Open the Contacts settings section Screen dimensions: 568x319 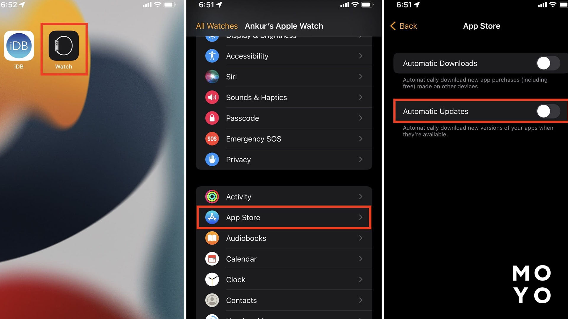(x=284, y=300)
